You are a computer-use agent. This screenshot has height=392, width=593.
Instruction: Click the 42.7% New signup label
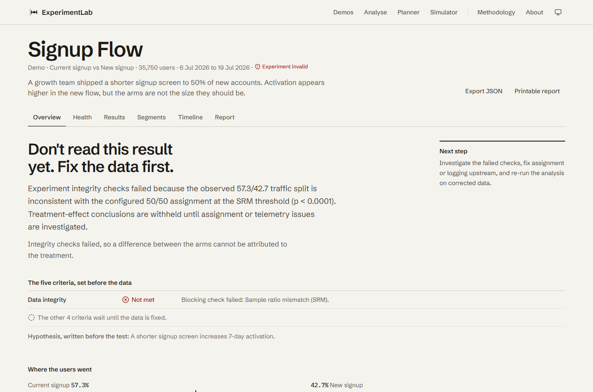(337, 385)
